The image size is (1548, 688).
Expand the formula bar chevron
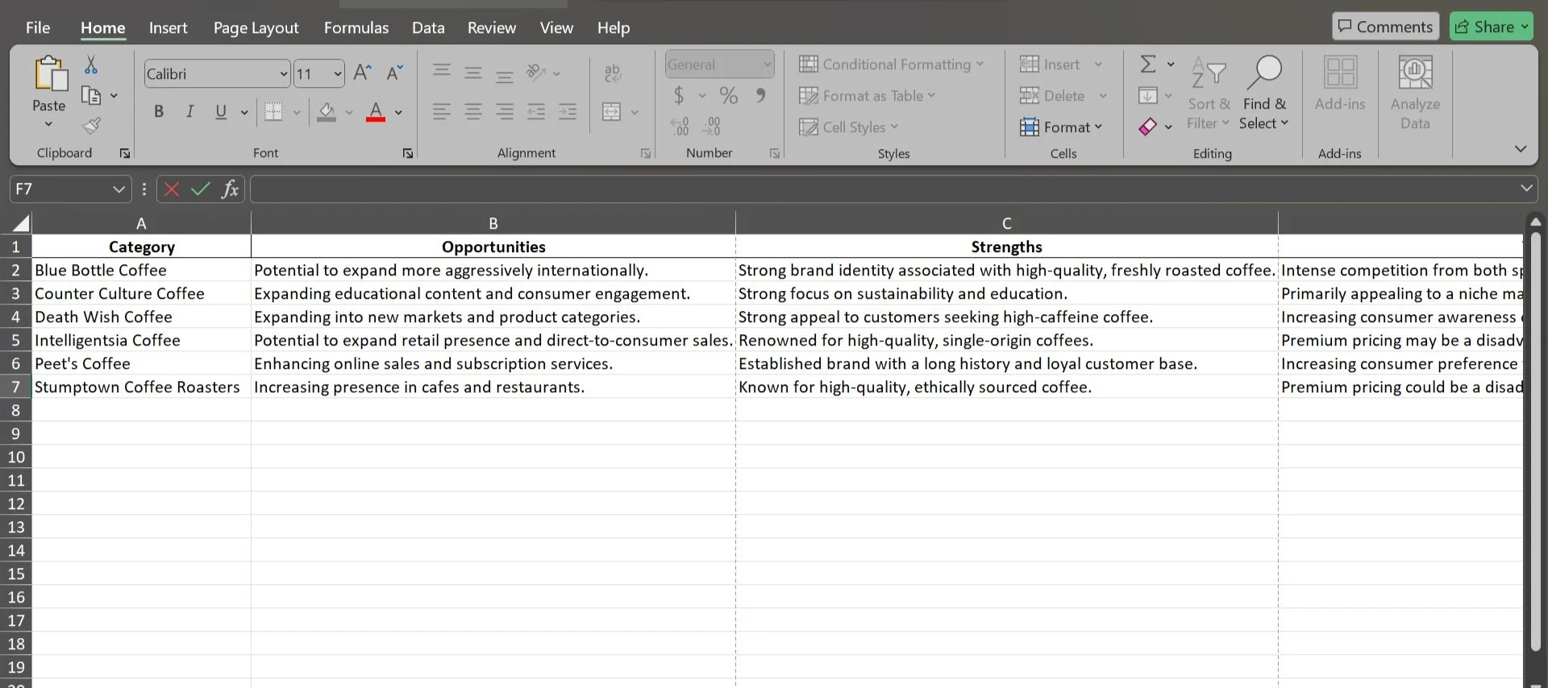pos(1526,188)
